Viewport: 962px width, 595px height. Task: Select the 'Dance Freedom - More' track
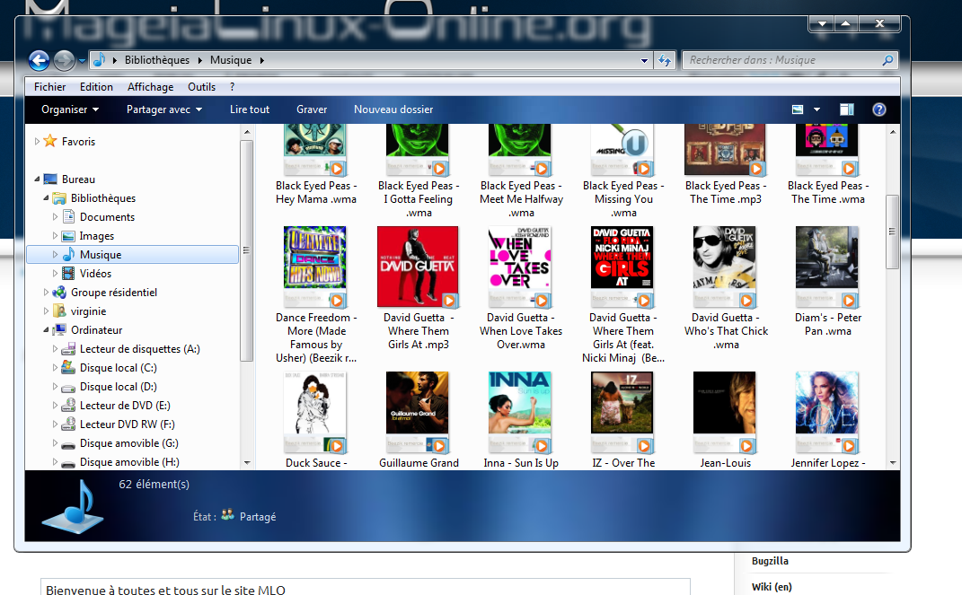[x=315, y=295]
